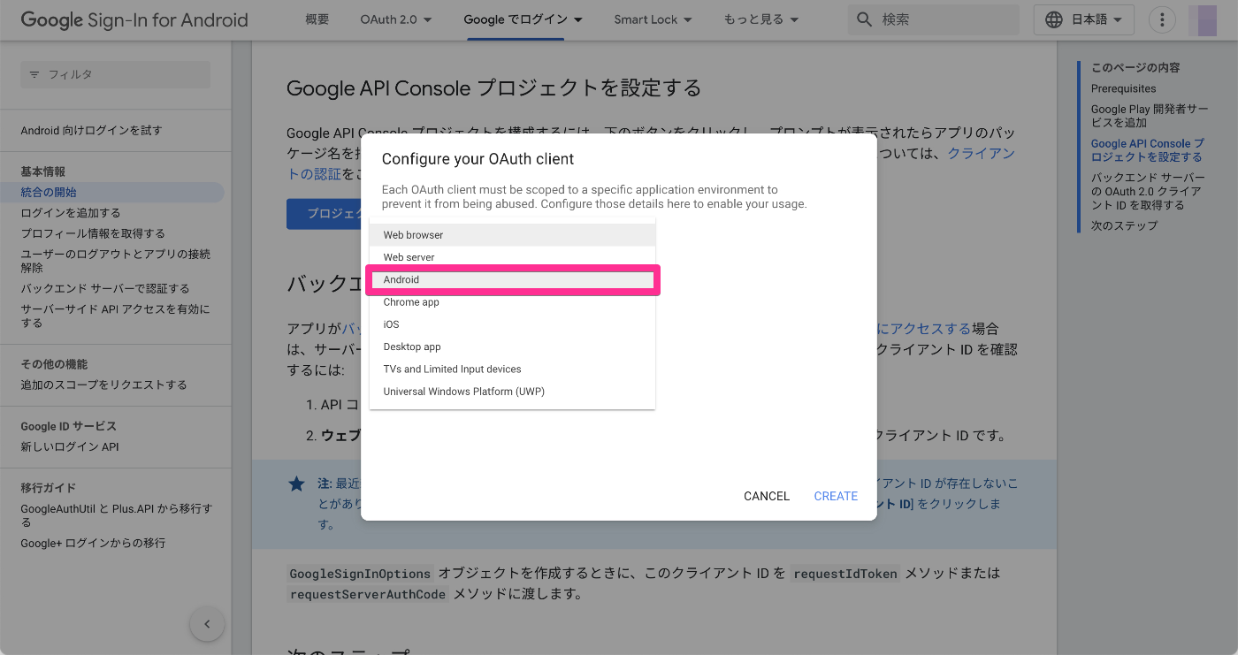Choose Web server option
This screenshot has height=655, width=1238.
pos(512,257)
